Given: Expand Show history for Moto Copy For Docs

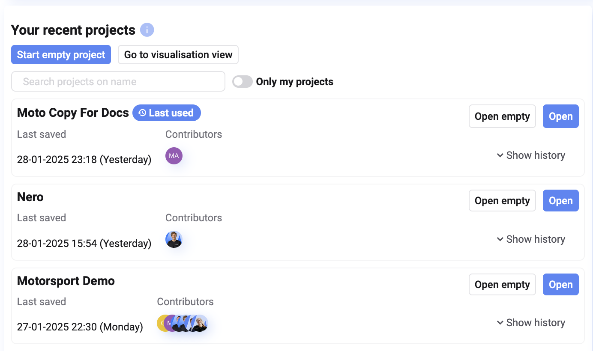Looking at the screenshot, I should tap(531, 155).
